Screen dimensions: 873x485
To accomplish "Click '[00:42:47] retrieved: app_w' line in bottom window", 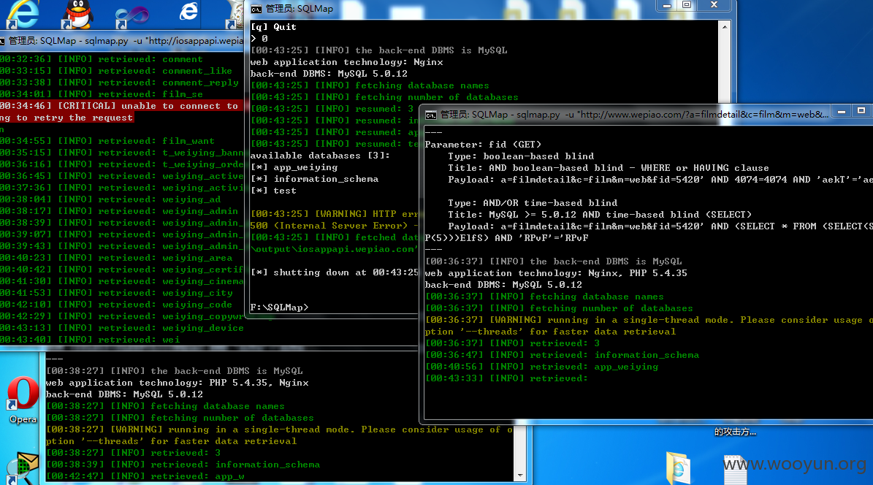I will coord(145,476).
